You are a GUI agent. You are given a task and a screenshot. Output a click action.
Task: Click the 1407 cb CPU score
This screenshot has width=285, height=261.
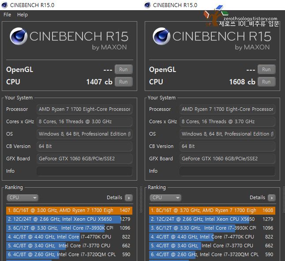coord(99,82)
